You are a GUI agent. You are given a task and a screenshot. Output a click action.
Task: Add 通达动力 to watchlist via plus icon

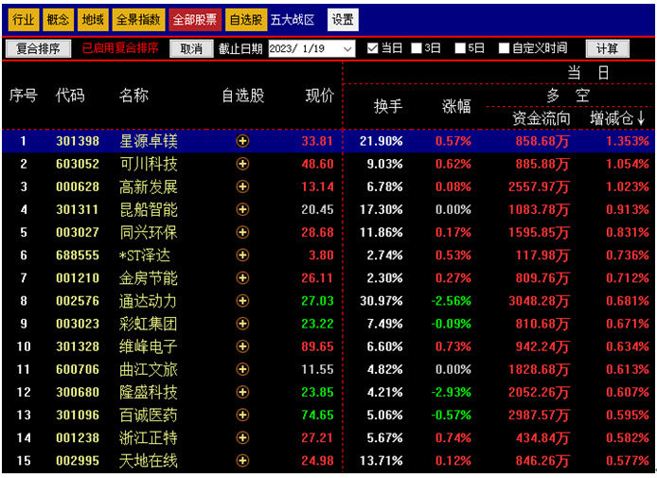[x=242, y=301]
